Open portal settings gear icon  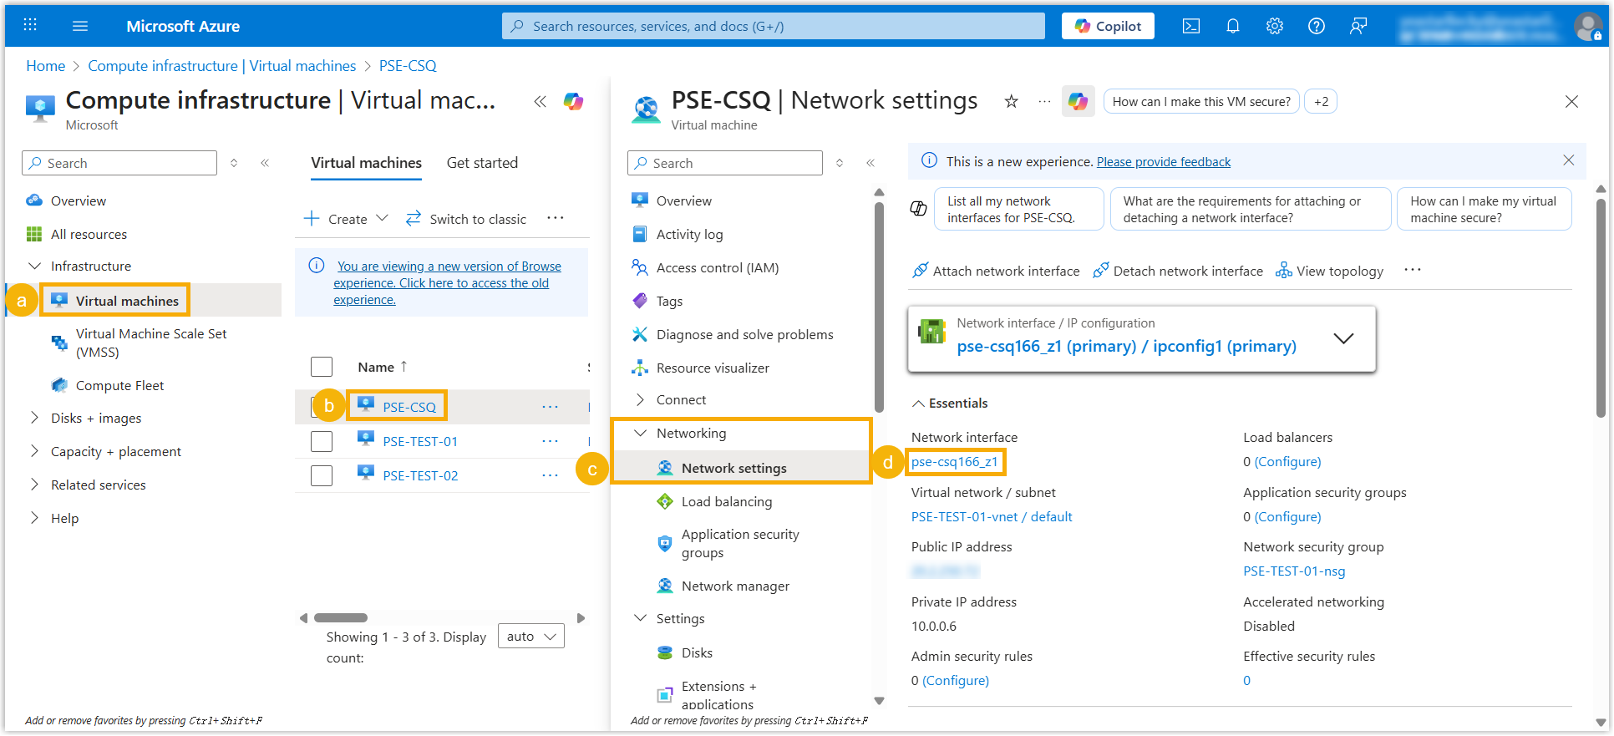pyautogui.click(x=1275, y=26)
